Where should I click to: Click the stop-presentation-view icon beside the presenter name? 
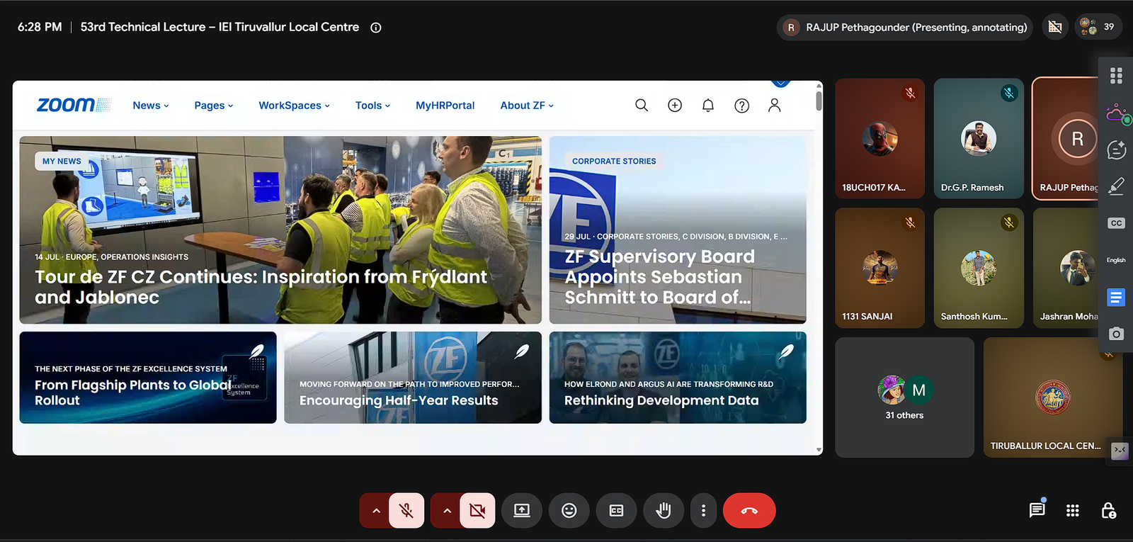coord(1055,27)
